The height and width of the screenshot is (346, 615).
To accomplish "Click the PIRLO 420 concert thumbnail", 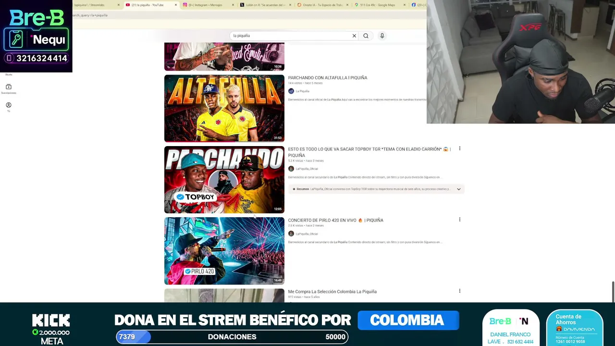I will 224,251.
